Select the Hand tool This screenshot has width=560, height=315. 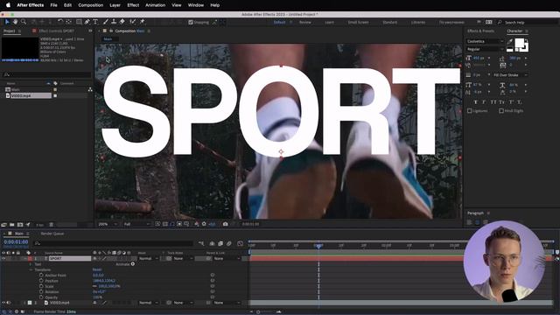(16, 22)
